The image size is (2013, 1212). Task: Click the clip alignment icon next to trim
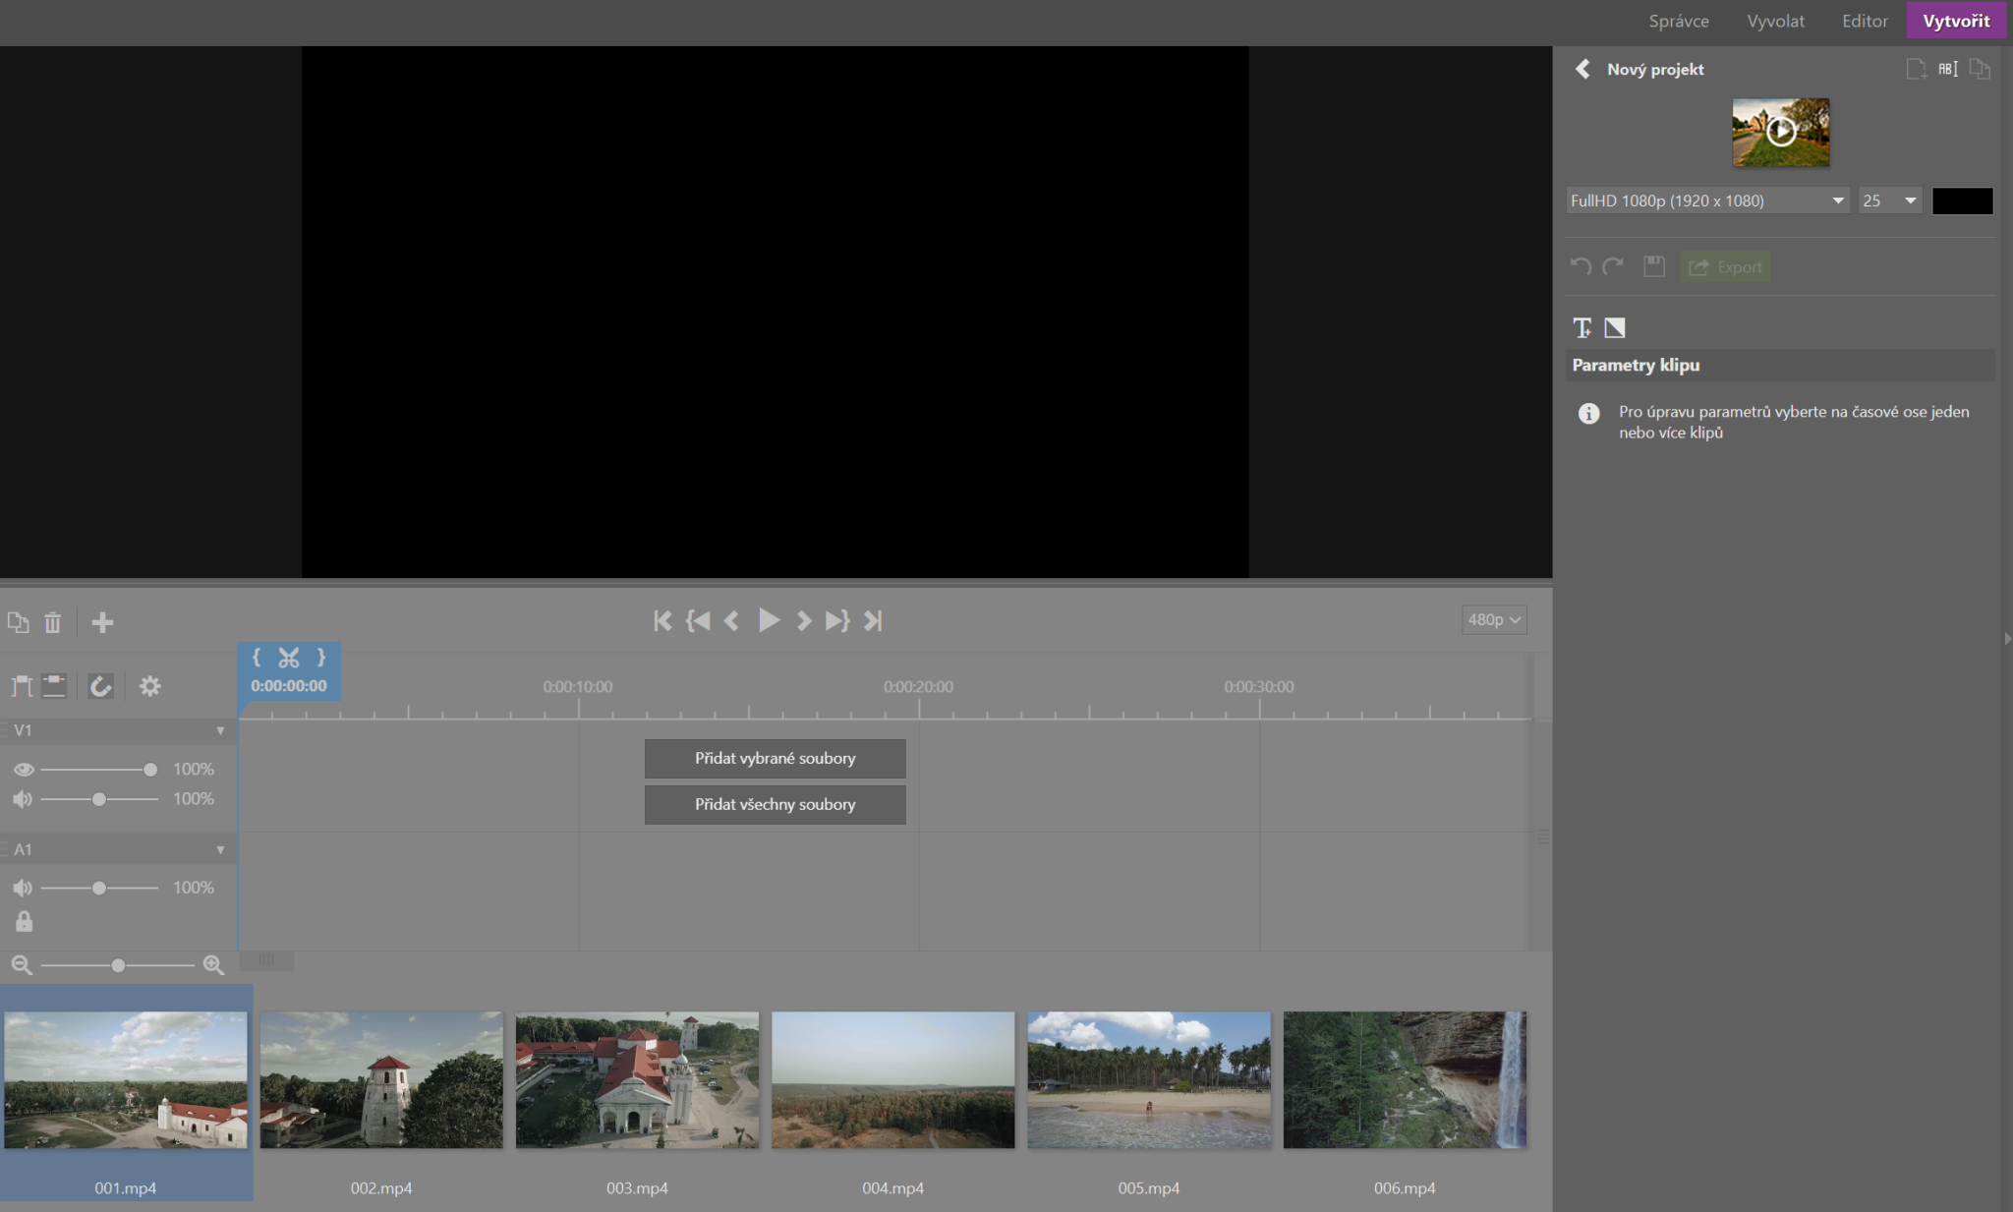click(x=55, y=686)
